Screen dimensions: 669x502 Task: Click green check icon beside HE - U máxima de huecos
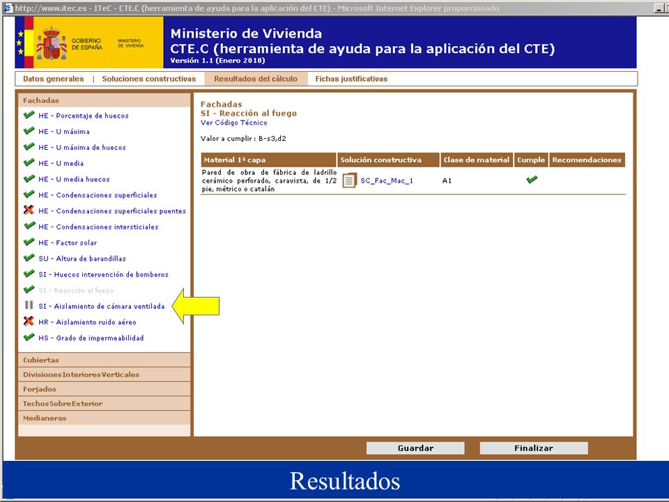29,146
